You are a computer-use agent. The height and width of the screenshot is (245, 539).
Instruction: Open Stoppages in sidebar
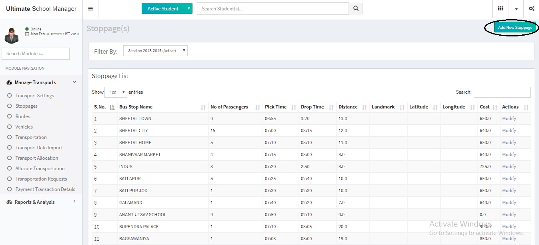click(26, 106)
